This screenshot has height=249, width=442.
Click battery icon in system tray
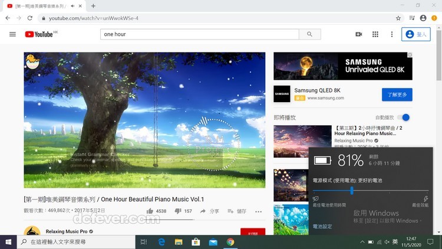[371, 242]
